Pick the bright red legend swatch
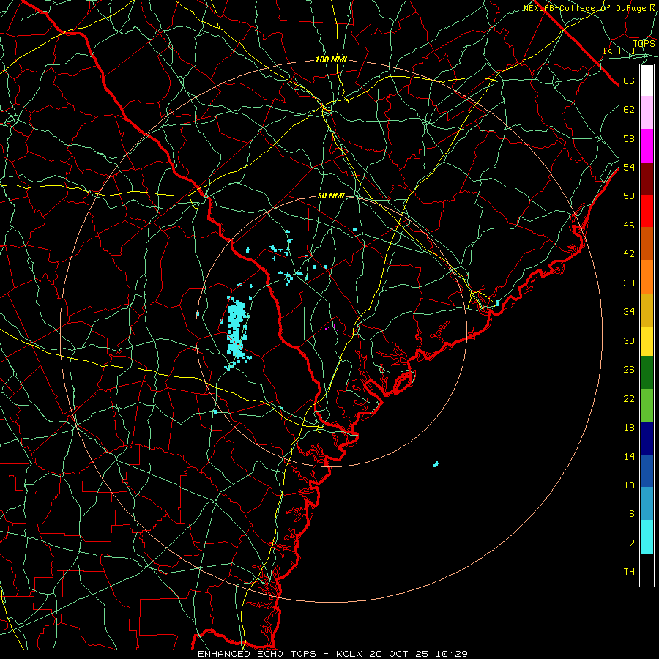 [647, 211]
